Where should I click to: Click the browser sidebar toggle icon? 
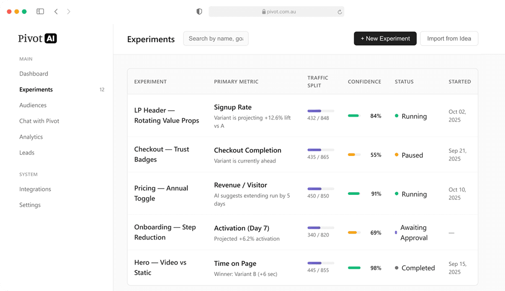point(40,12)
